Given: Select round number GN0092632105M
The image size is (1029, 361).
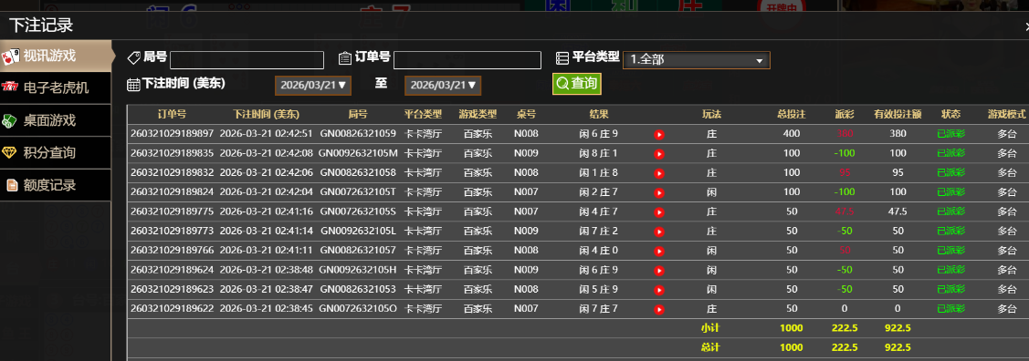Looking at the screenshot, I should click(358, 153).
